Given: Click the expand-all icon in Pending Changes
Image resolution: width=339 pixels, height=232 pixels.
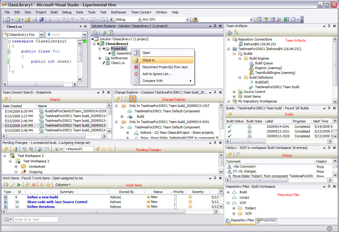Looking at the screenshot, I should pos(40,149).
